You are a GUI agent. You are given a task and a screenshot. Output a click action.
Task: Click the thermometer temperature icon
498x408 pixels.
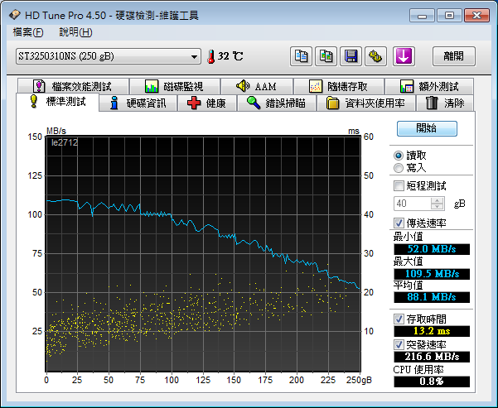pyautogui.click(x=210, y=56)
